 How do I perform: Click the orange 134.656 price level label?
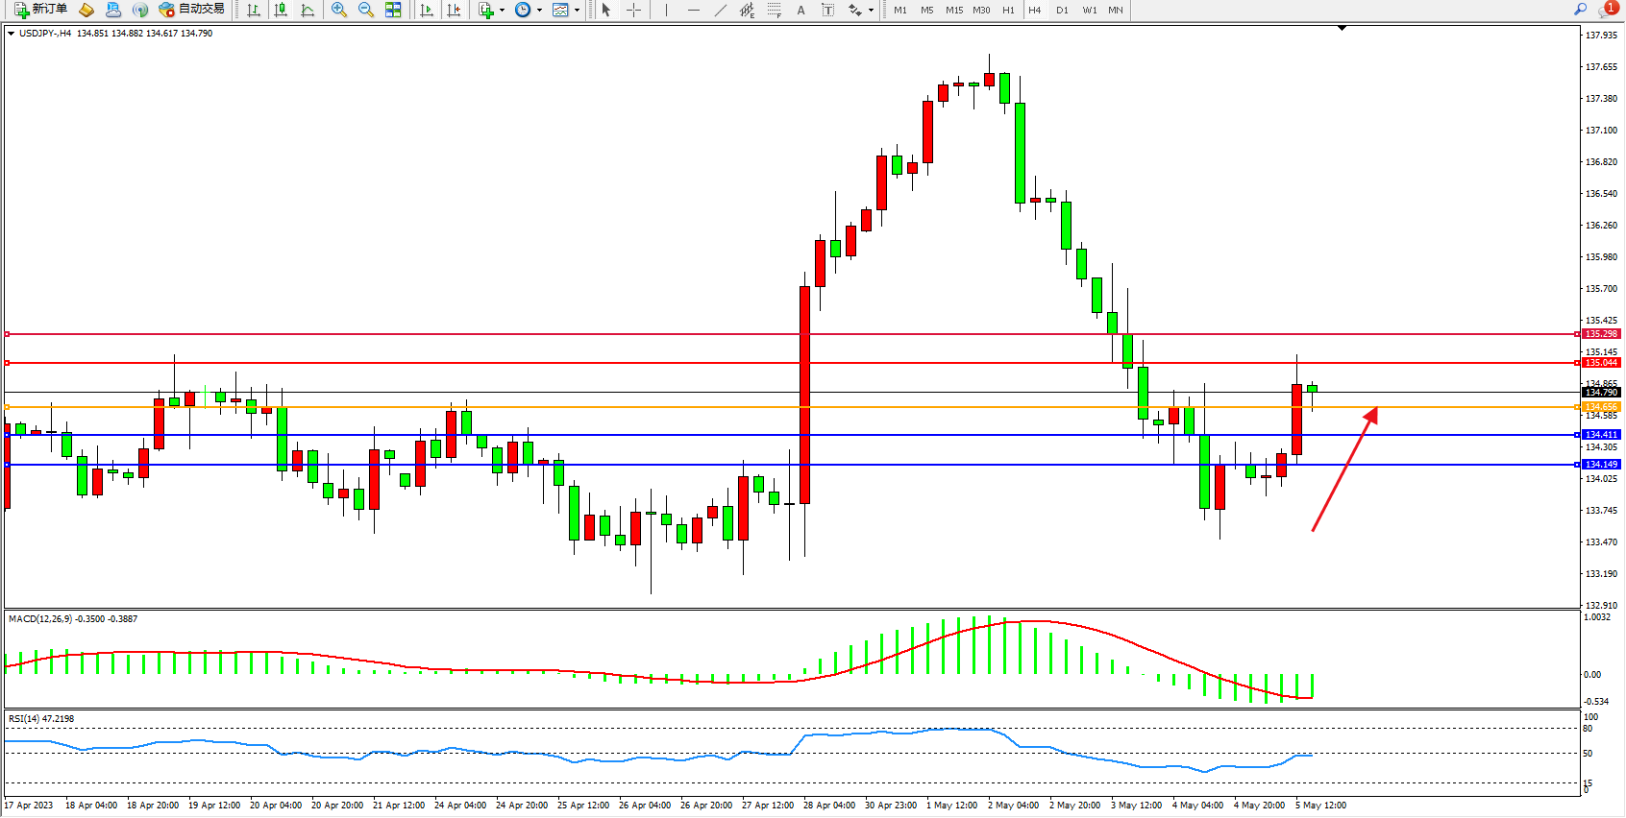1601,407
